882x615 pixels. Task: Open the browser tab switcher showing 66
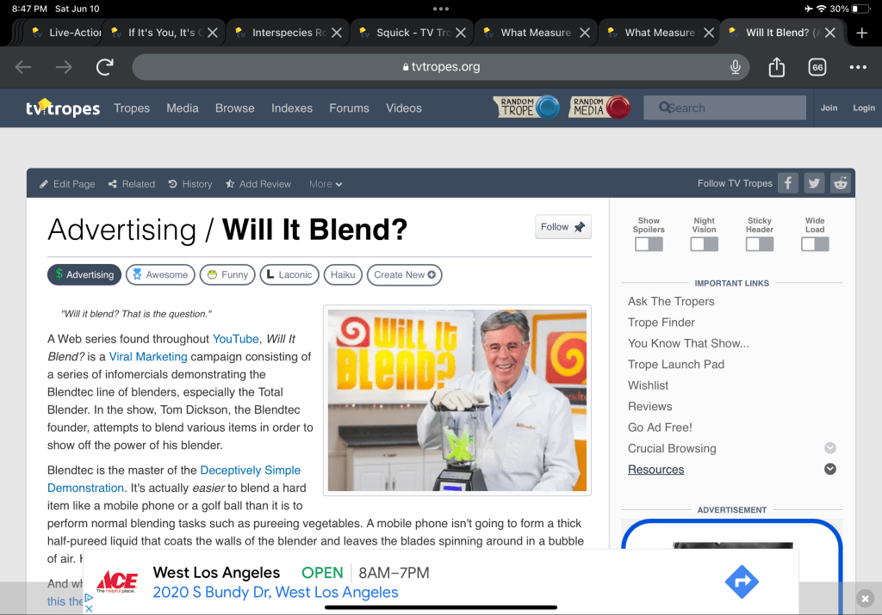click(817, 67)
